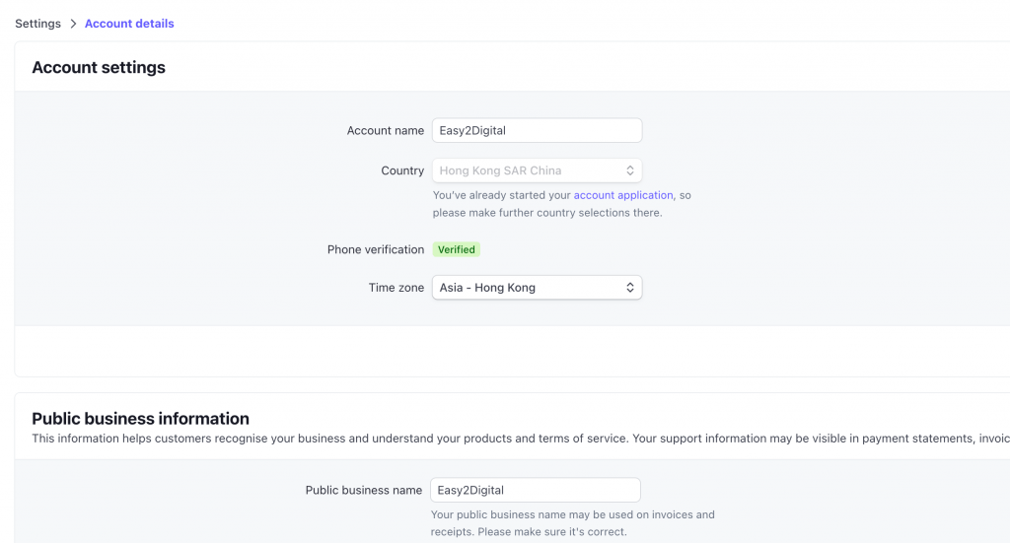
Task: Click the Account settings heading
Action: [x=99, y=68]
